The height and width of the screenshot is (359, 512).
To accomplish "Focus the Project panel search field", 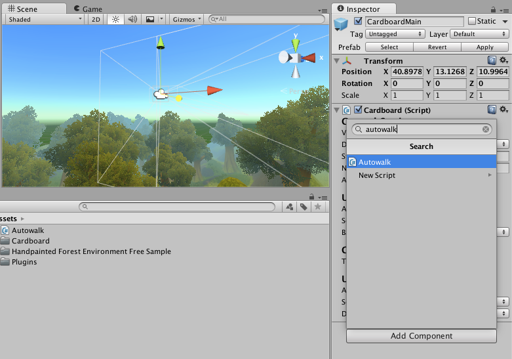I will point(176,207).
